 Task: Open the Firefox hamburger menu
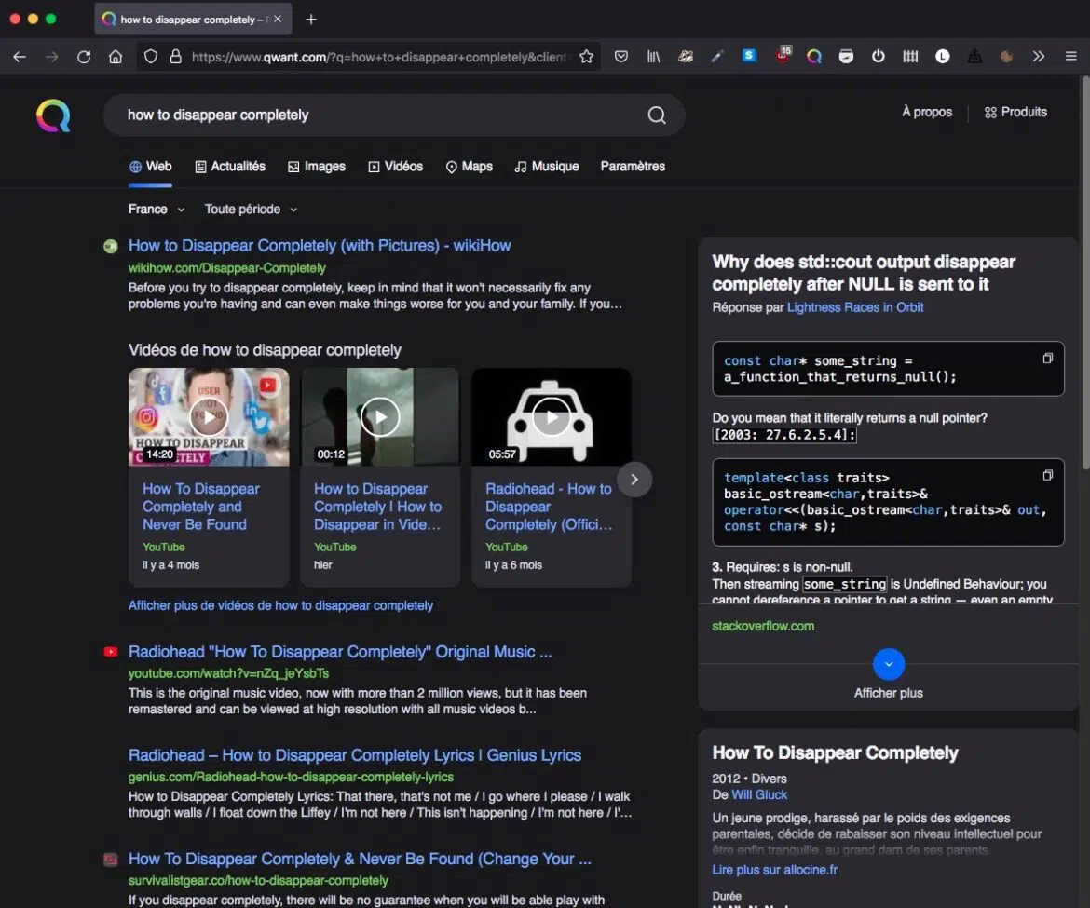[x=1070, y=56]
